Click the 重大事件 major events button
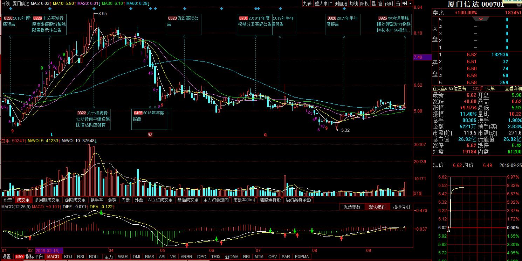This screenshot has width=522, height=261. tap(323, 3)
